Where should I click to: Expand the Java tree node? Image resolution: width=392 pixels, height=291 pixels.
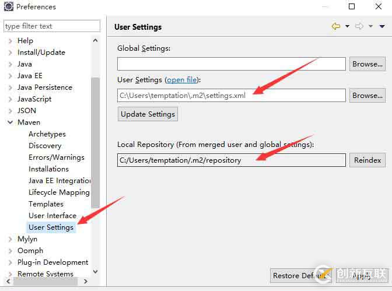[10, 64]
